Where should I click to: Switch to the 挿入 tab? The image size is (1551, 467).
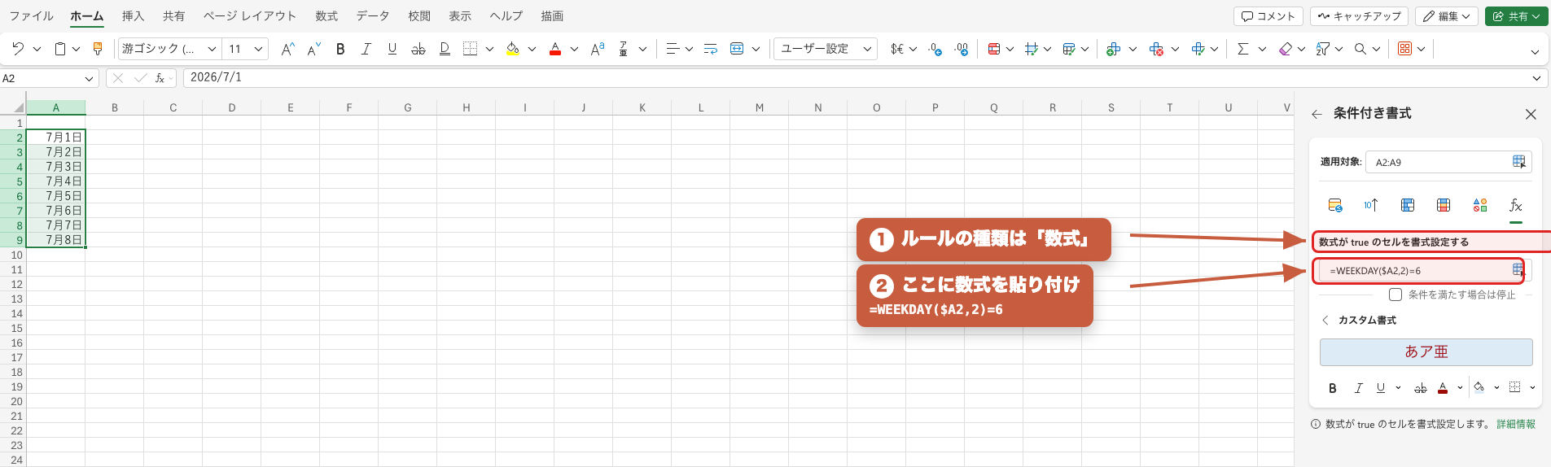coord(133,16)
